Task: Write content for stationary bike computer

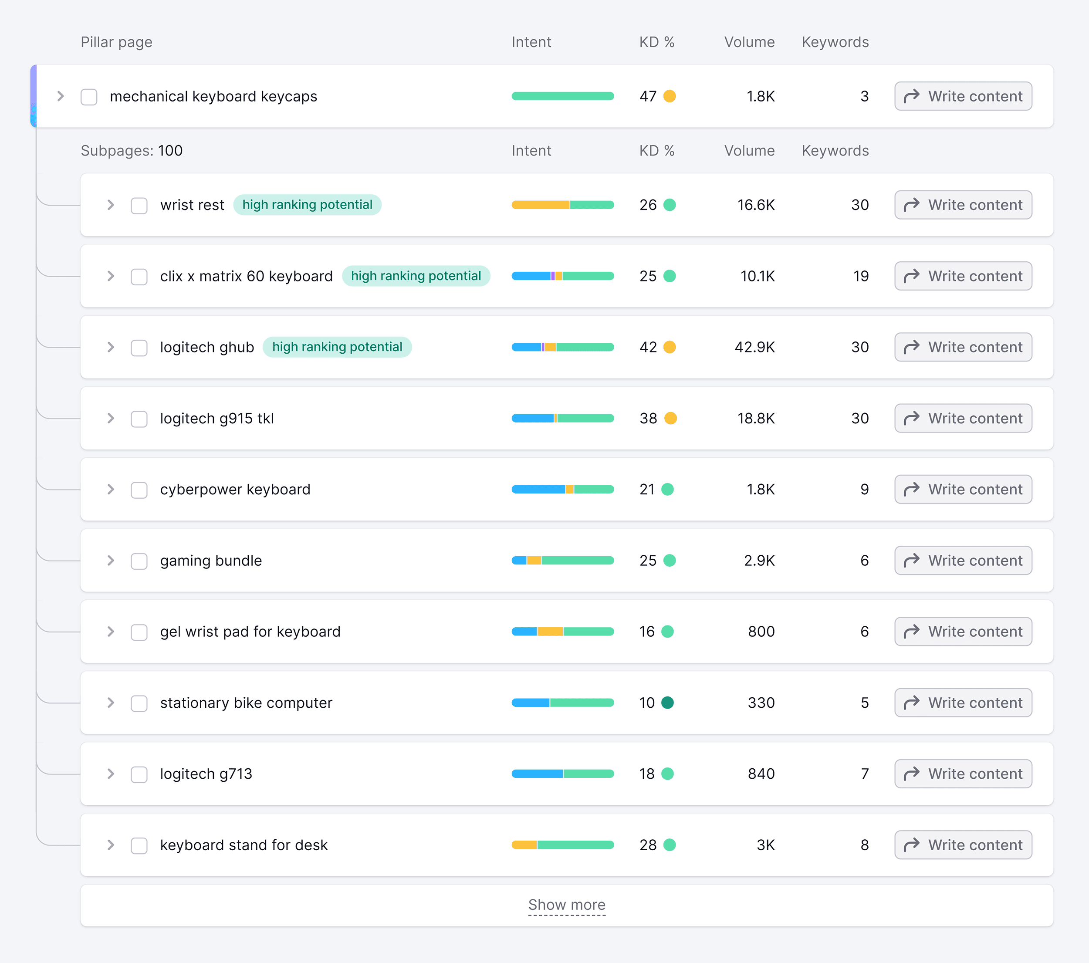Action: coord(963,703)
